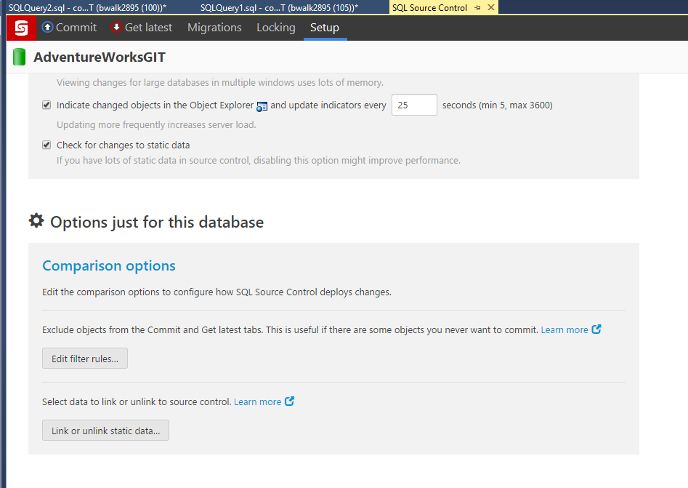Open Learn more link about excluding objects
The height and width of the screenshot is (488, 688).
[564, 330]
